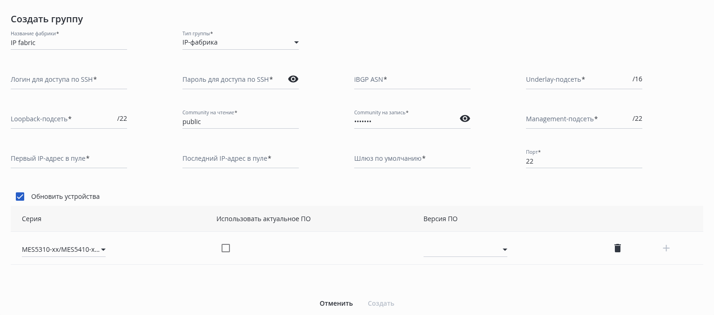Open the Версия ПО dropdown
The image size is (714, 315).
[465, 249]
